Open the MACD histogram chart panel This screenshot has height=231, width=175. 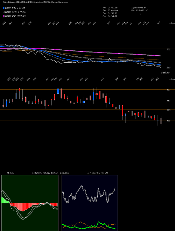[x=30, y=203]
